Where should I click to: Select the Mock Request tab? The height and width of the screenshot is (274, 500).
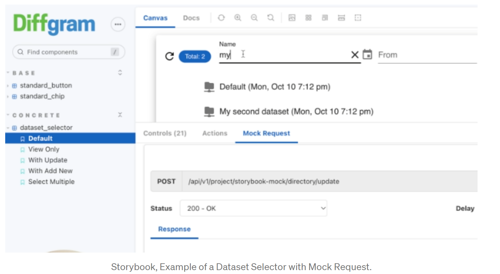[266, 133]
